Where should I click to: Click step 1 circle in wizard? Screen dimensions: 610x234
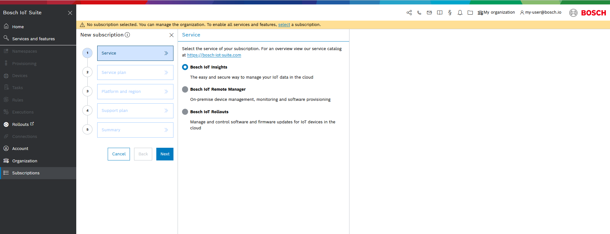pyautogui.click(x=87, y=53)
